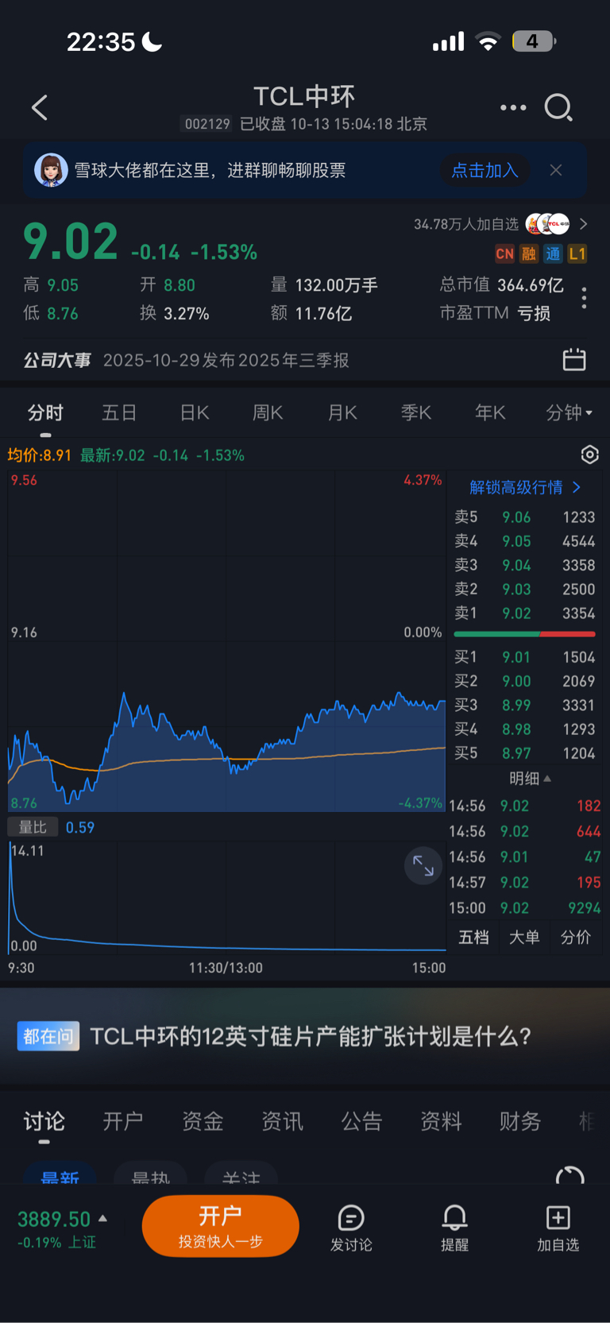This screenshot has height=1323, width=610.
Task: Open the 34.78万人加自选 followers arrow
Action: point(584,224)
